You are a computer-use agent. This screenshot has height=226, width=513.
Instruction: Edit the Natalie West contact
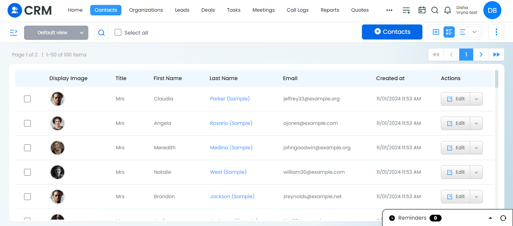[455, 172]
